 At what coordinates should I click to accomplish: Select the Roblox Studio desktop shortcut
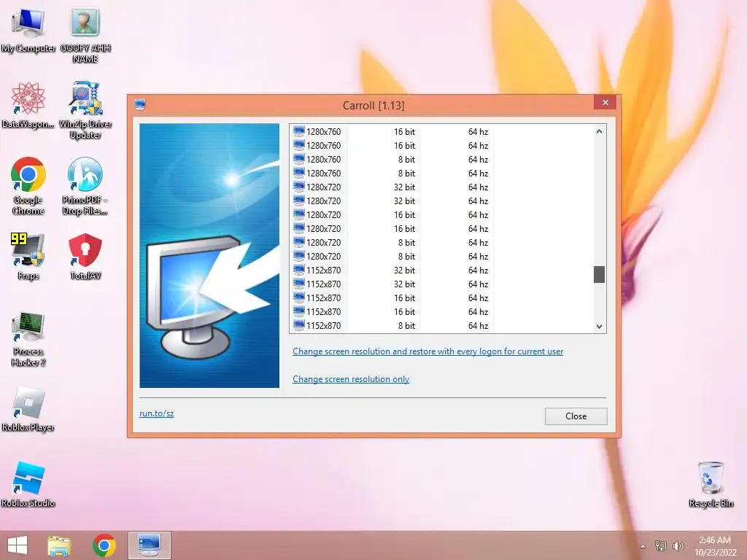pos(28,484)
